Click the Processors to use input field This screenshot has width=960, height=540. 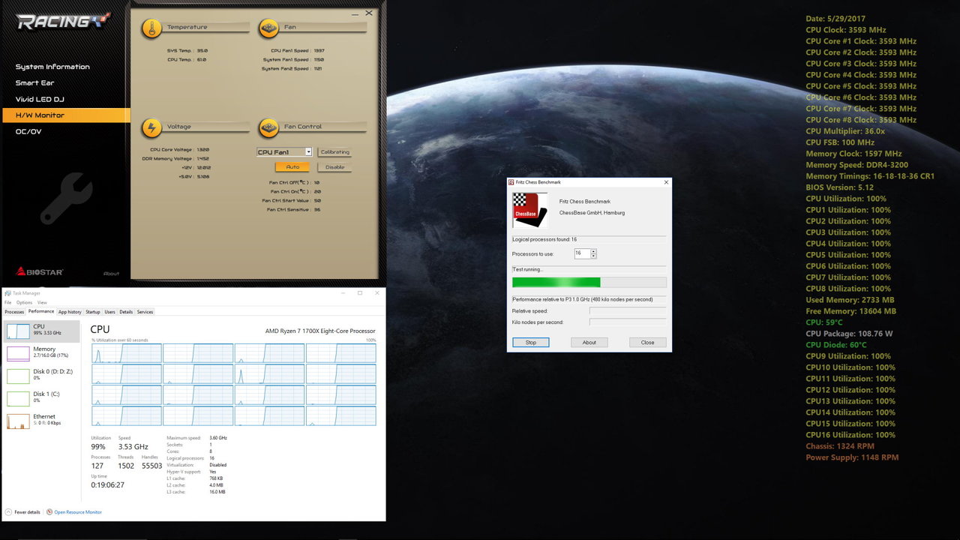[581, 253]
